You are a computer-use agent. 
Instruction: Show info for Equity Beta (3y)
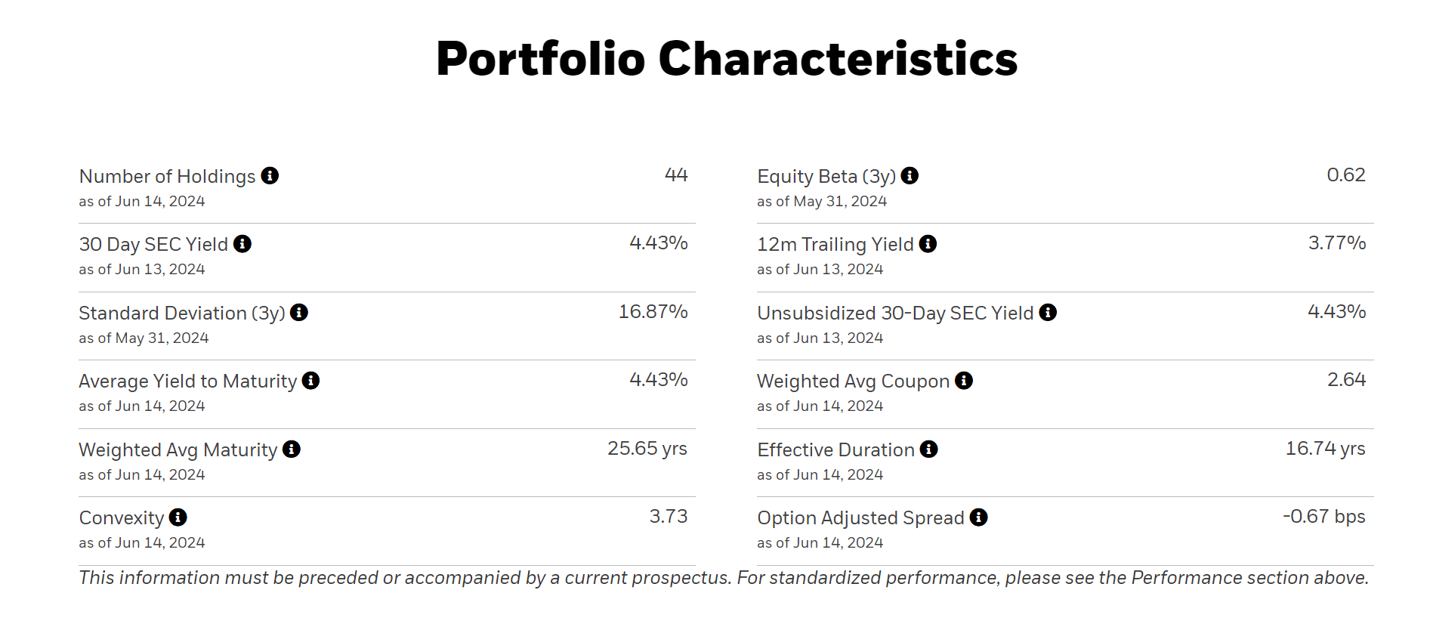point(910,176)
